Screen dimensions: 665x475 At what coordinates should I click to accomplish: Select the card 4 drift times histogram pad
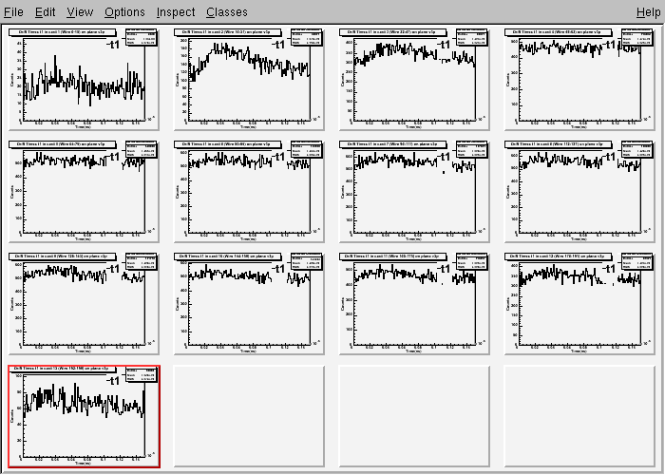coord(579,79)
